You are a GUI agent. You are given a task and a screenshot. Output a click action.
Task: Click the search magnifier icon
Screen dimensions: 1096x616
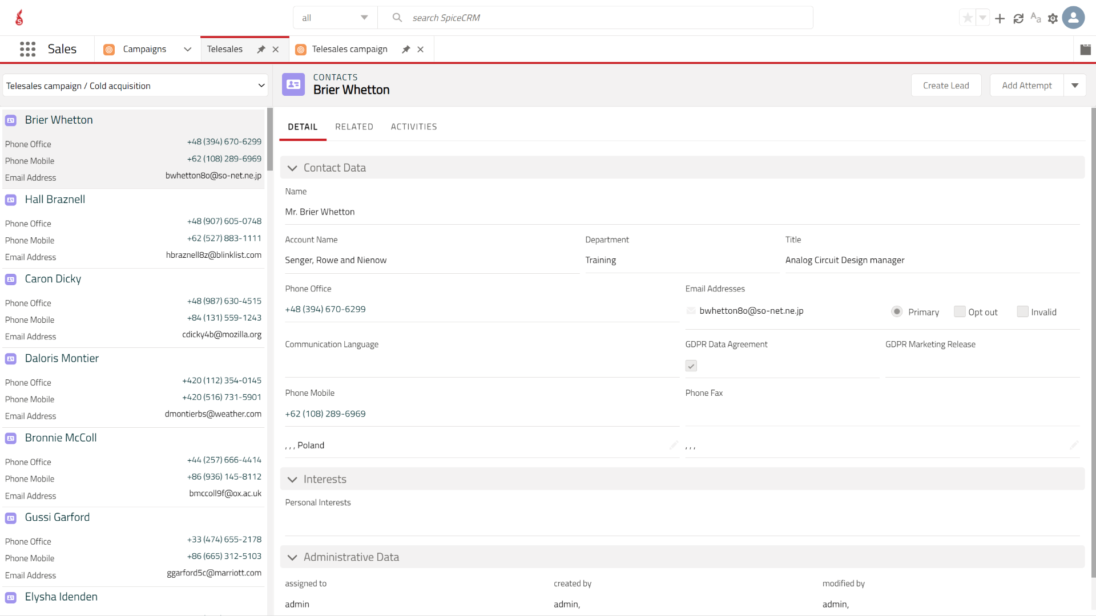397,18
